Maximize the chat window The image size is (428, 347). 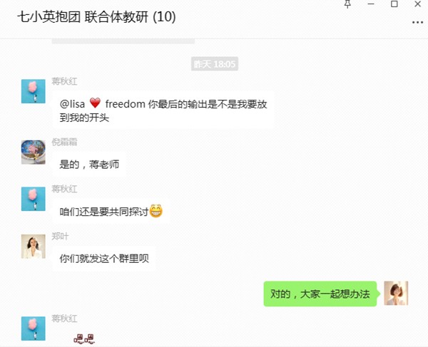coord(394,4)
